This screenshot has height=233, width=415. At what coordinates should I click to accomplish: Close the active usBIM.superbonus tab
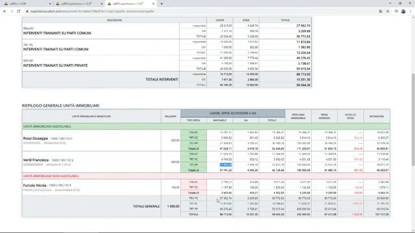coord(153,4)
